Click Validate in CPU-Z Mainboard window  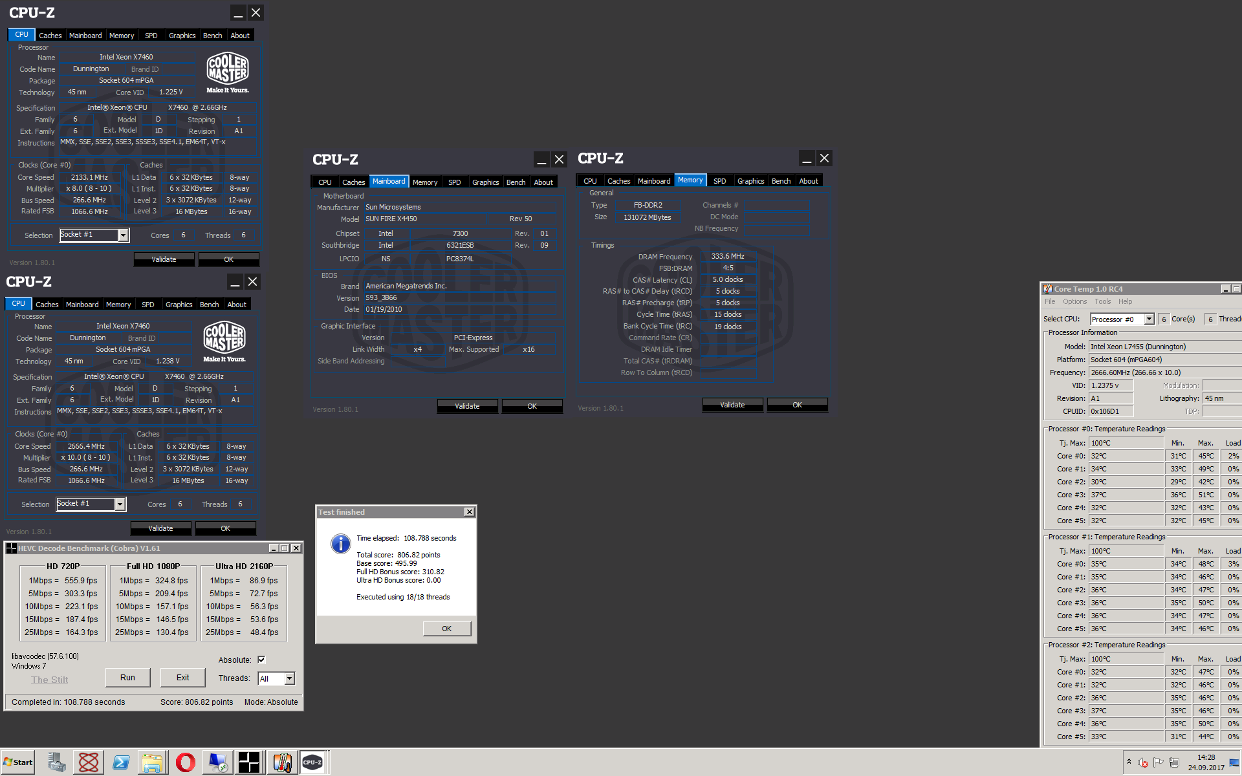click(467, 406)
